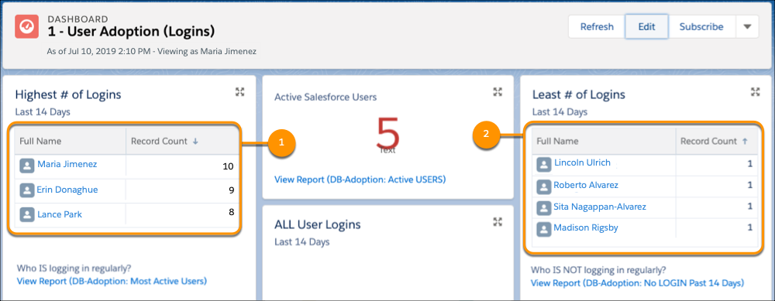Click the Active Salesforce Users title
The height and width of the screenshot is (301, 775).
coord(325,97)
